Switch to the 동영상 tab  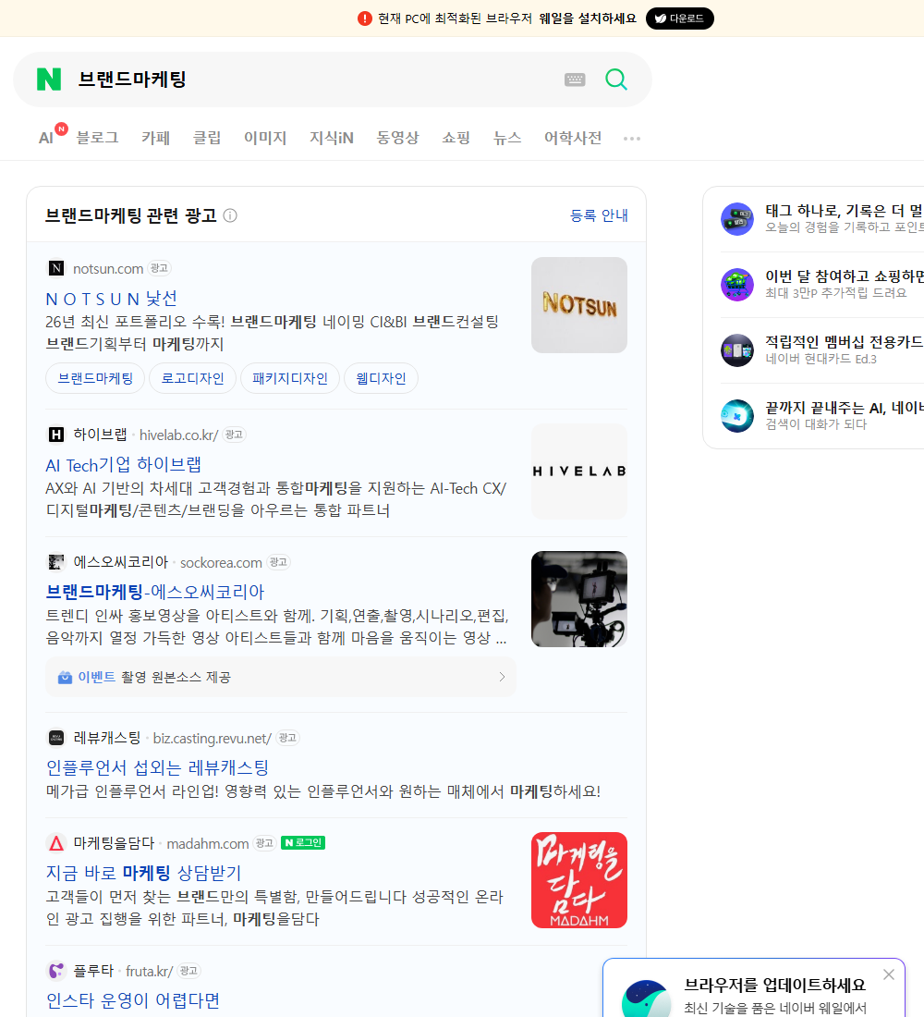click(x=397, y=138)
